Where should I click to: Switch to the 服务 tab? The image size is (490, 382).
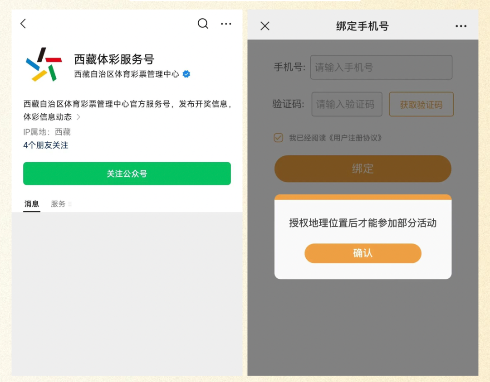tap(58, 204)
